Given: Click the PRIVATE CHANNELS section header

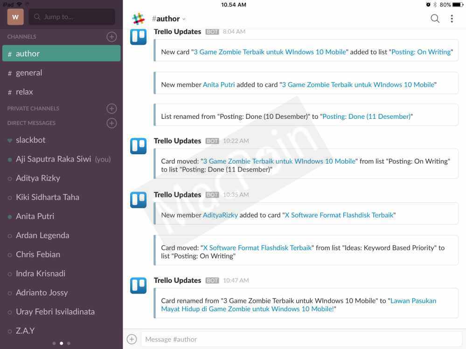Looking at the screenshot, I should click(33, 109).
